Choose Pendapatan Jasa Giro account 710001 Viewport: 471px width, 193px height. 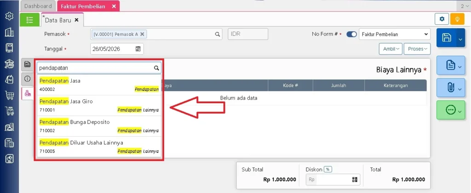[99, 105]
